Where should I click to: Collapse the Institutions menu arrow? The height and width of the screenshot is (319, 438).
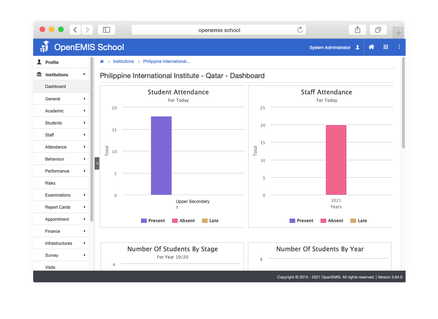coord(84,75)
